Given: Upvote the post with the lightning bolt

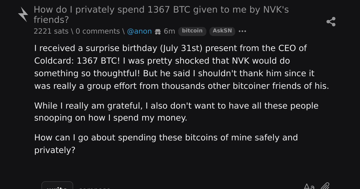Looking at the screenshot, I should click(23, 14).
